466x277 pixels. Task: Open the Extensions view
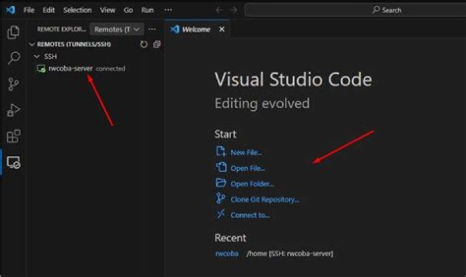[x=14, y=136]
